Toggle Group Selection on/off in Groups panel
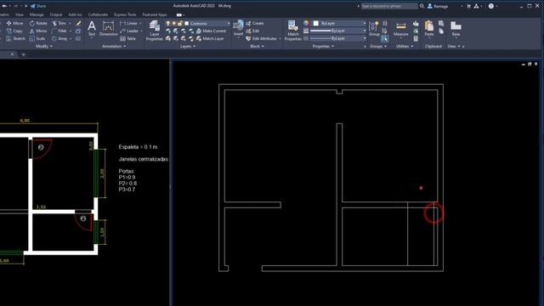 385,38
